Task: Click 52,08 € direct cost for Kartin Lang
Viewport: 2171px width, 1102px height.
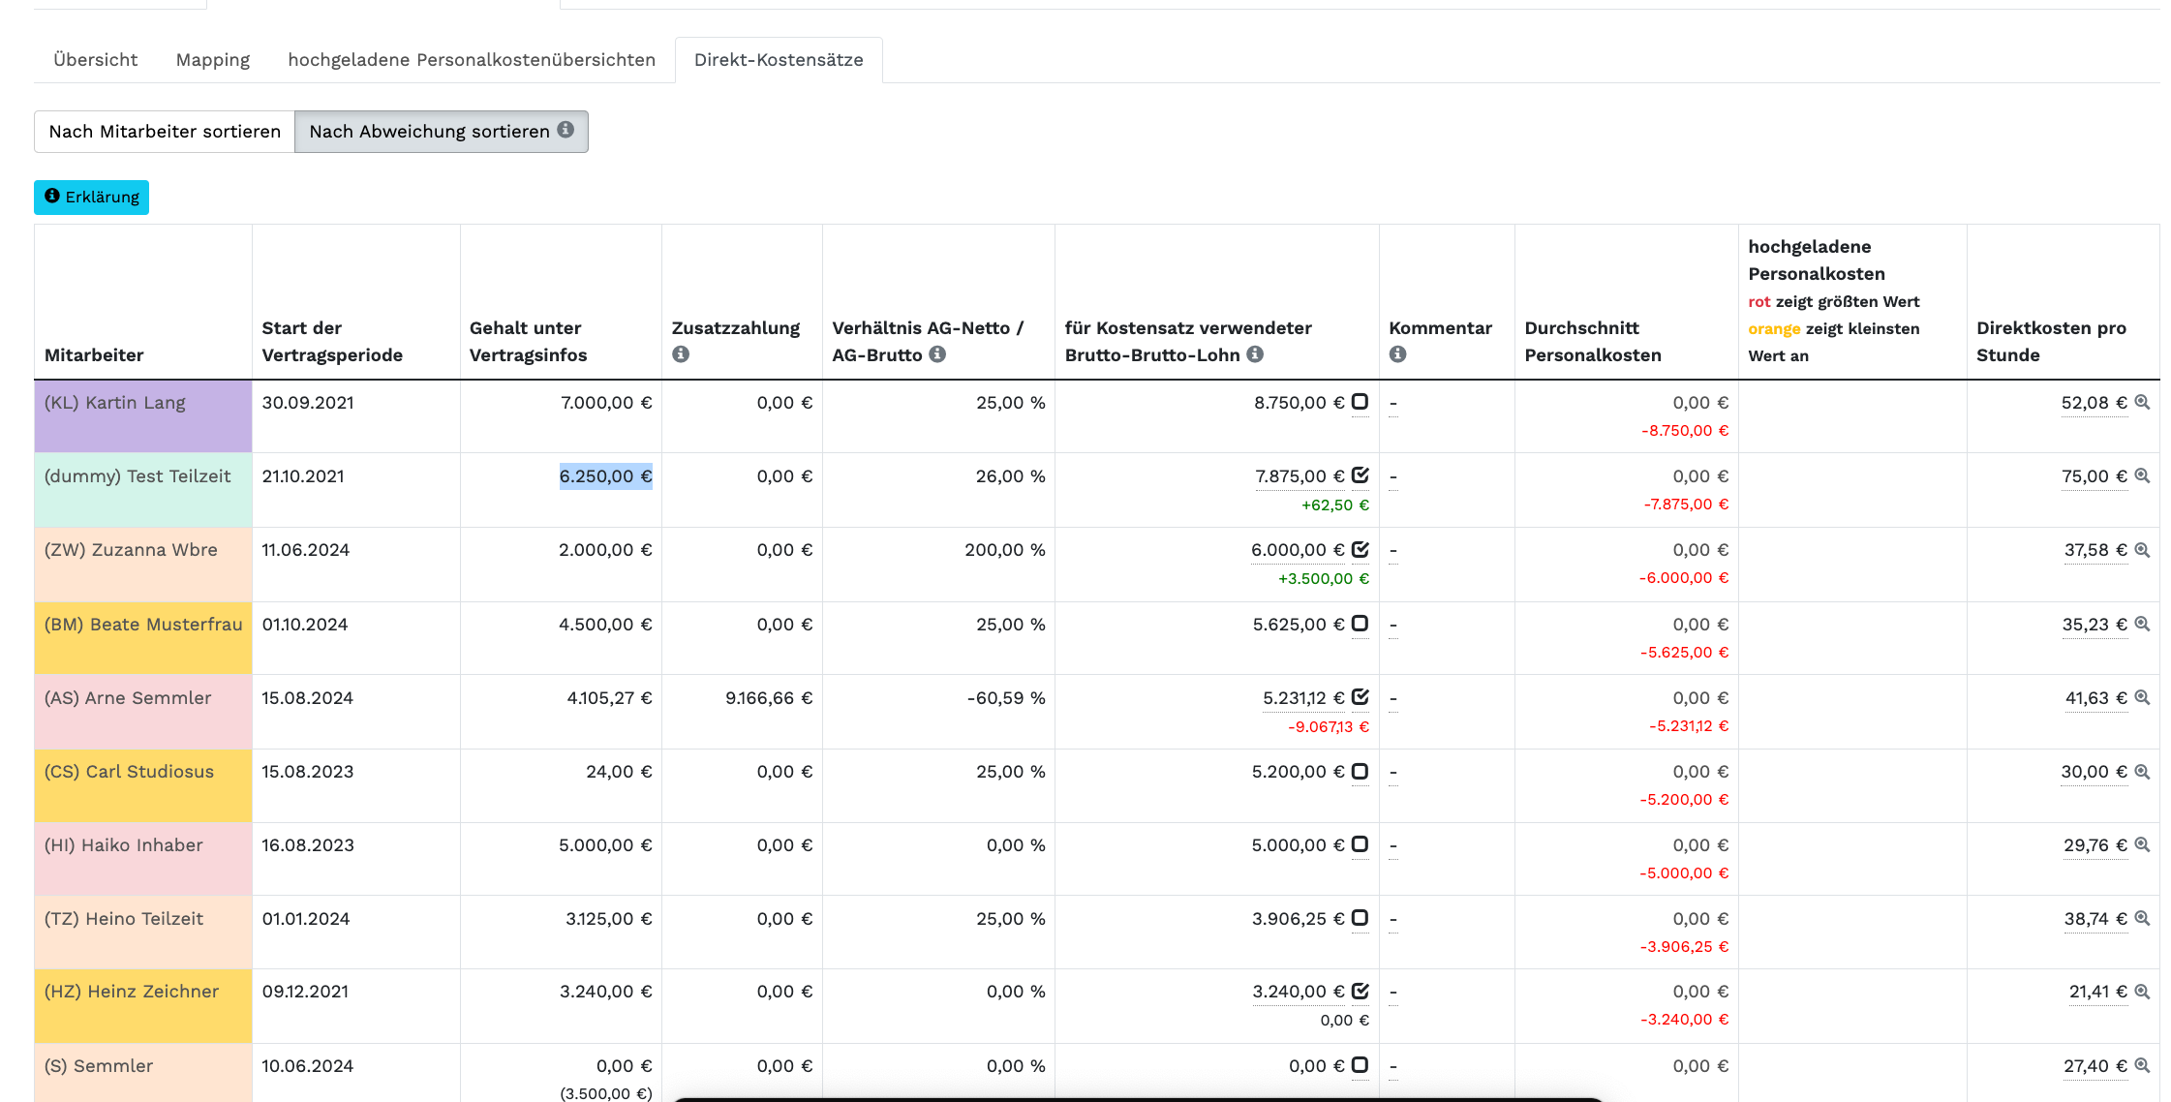Action: (2094, 403)
